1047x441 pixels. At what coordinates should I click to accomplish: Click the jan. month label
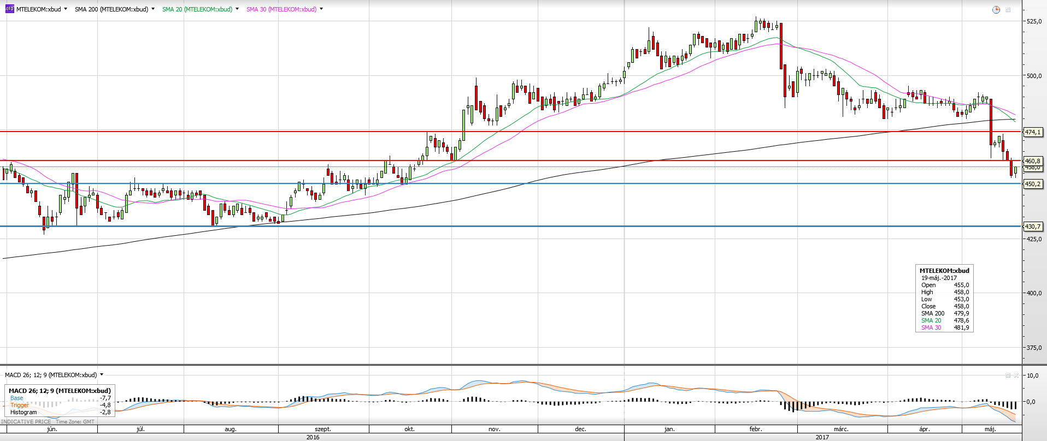(x=669, y=429)
